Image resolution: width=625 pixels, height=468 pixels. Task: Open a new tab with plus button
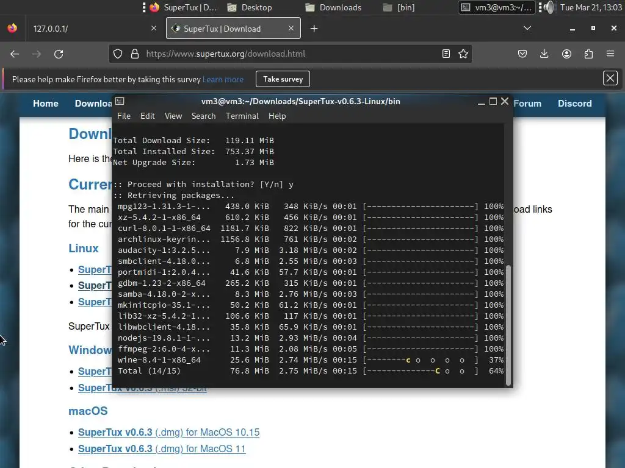[314, 28]
